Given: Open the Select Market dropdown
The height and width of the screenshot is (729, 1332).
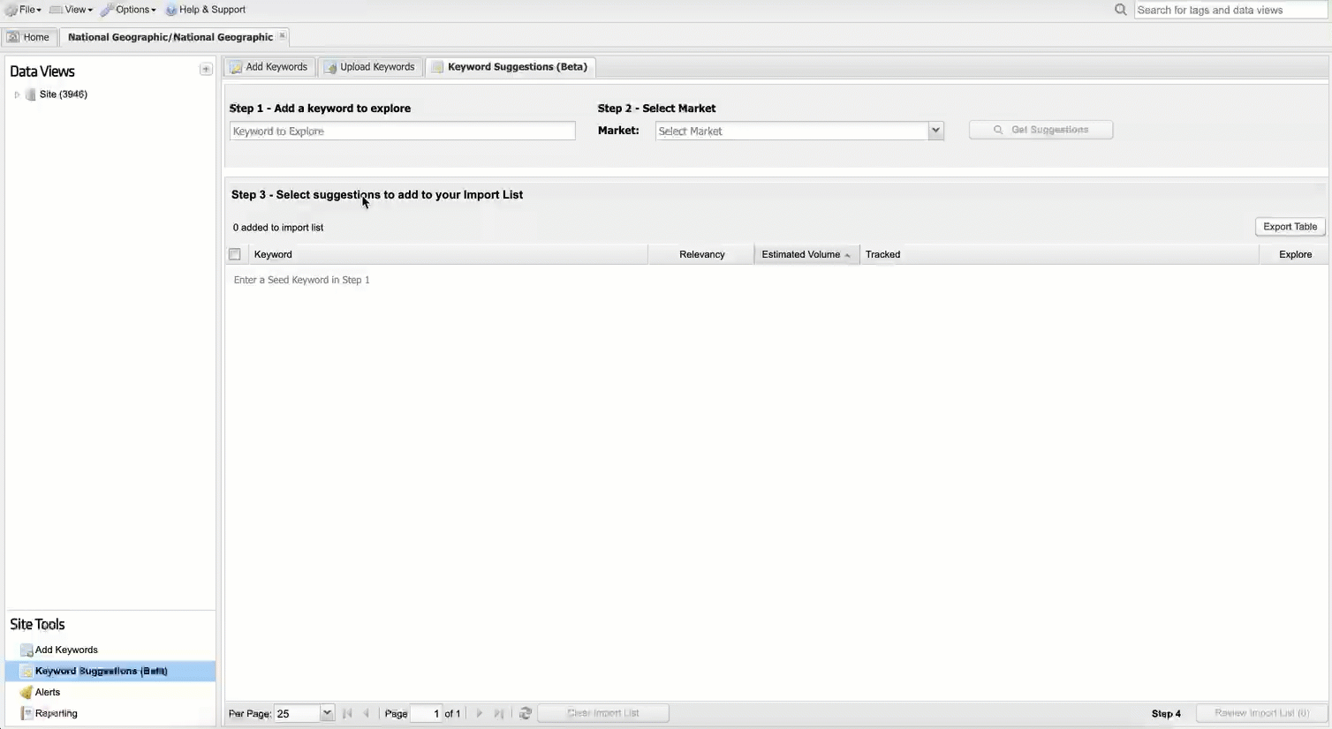Looking at the screenshot, I should (935, 131).
